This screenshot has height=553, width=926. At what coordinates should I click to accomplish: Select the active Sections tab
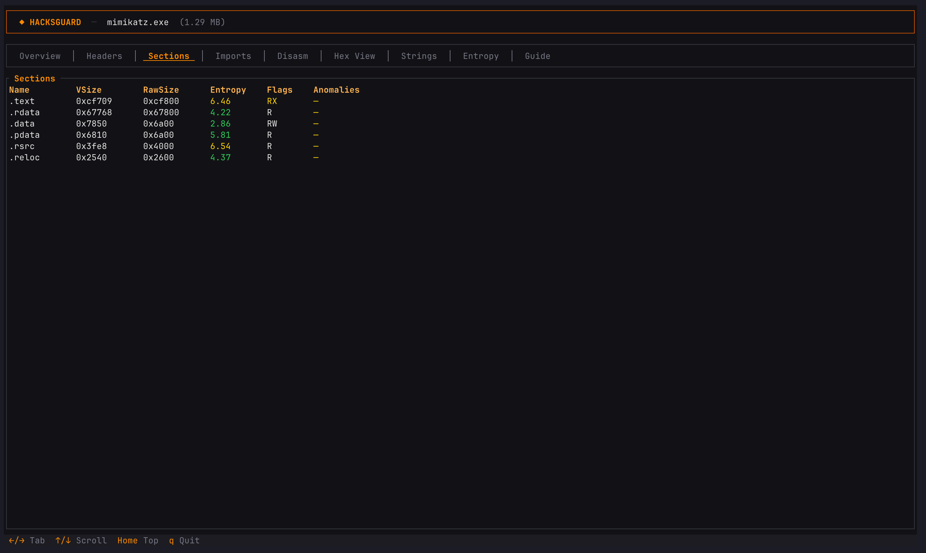(x=169, y=56)
